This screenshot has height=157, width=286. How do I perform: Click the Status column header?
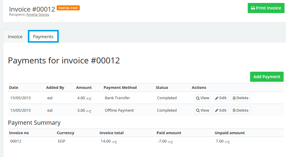click(x=162, y=88)
